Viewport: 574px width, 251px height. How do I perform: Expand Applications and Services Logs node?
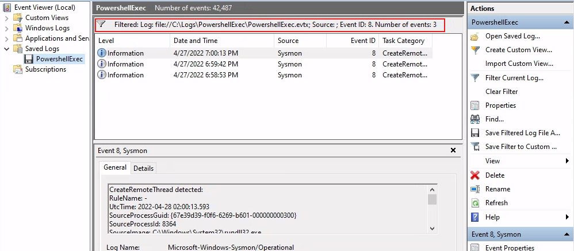click(x=6, y=38)
